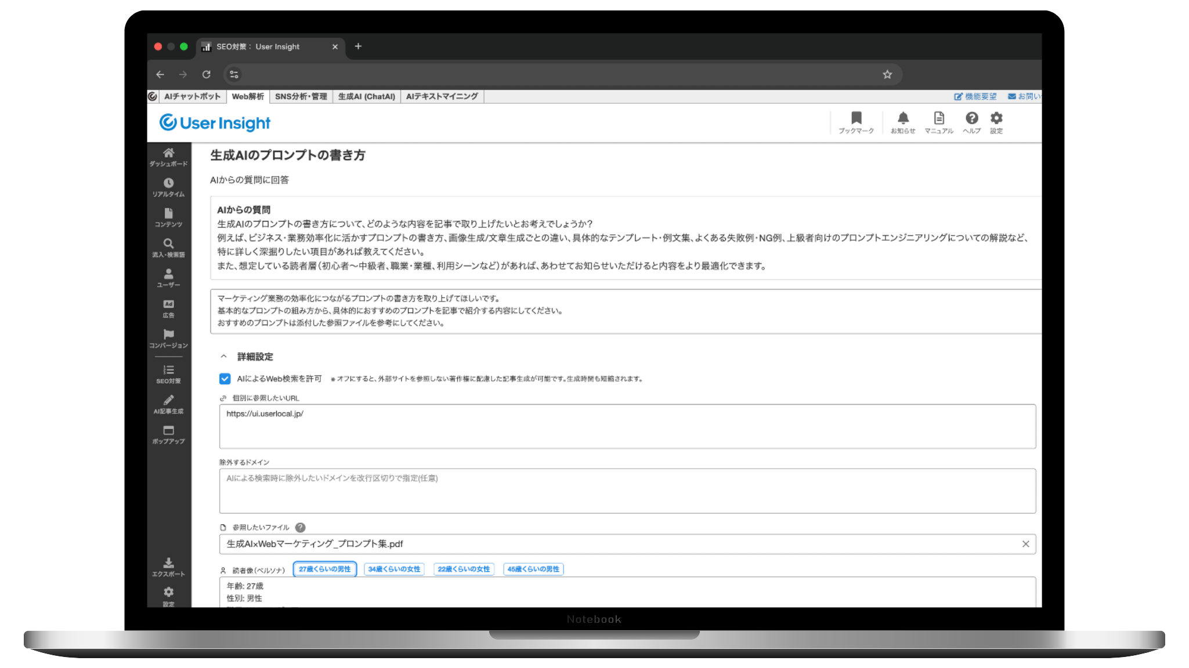
Task: Collapse the 詳細設定 section chevron
Action: pos(223,357)
